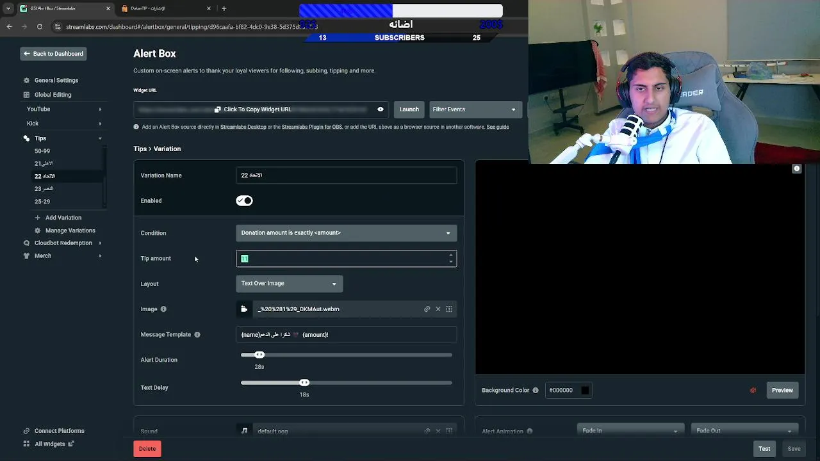Edit the Variation Name field
The width and height of the screenshot is (820, 461).
346,175
